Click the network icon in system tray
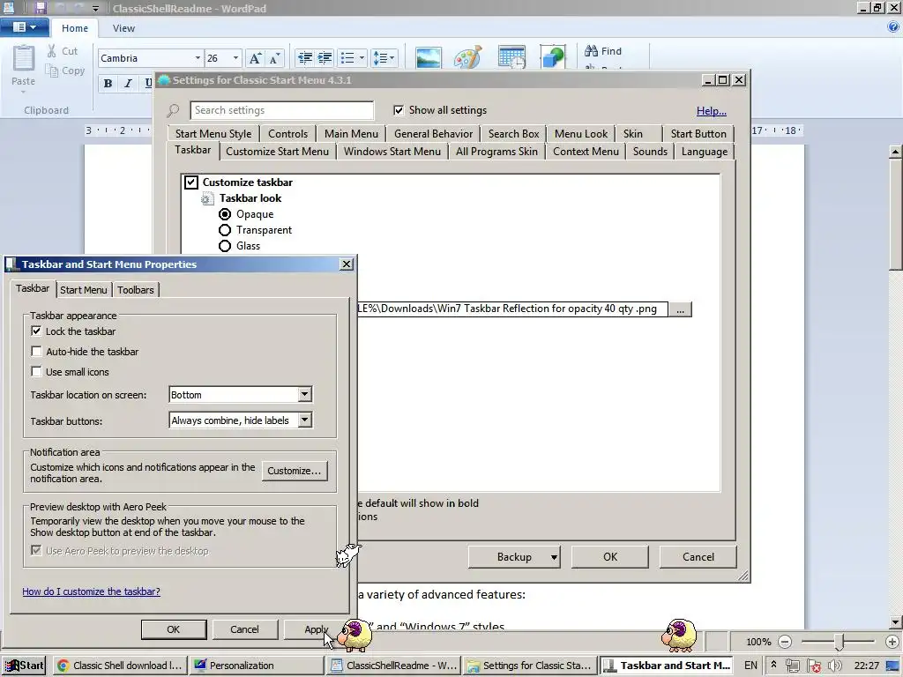Image resolution: width=903 pixels, height=677 pixels. (x=793, y=666)
